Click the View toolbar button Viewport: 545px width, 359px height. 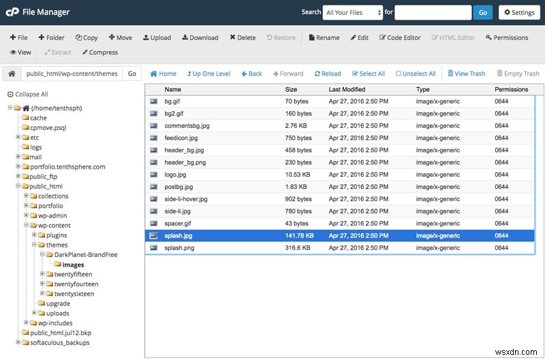click(20, 52)
